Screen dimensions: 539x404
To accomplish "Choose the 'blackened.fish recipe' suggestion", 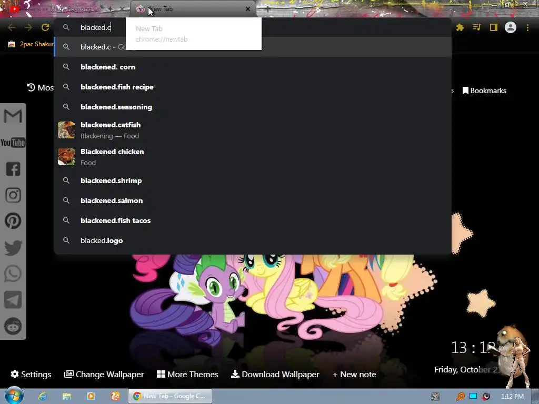I will click(x=253, y=87).
